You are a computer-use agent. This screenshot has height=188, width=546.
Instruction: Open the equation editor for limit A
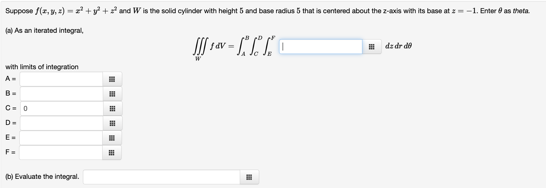pos(112,79)
